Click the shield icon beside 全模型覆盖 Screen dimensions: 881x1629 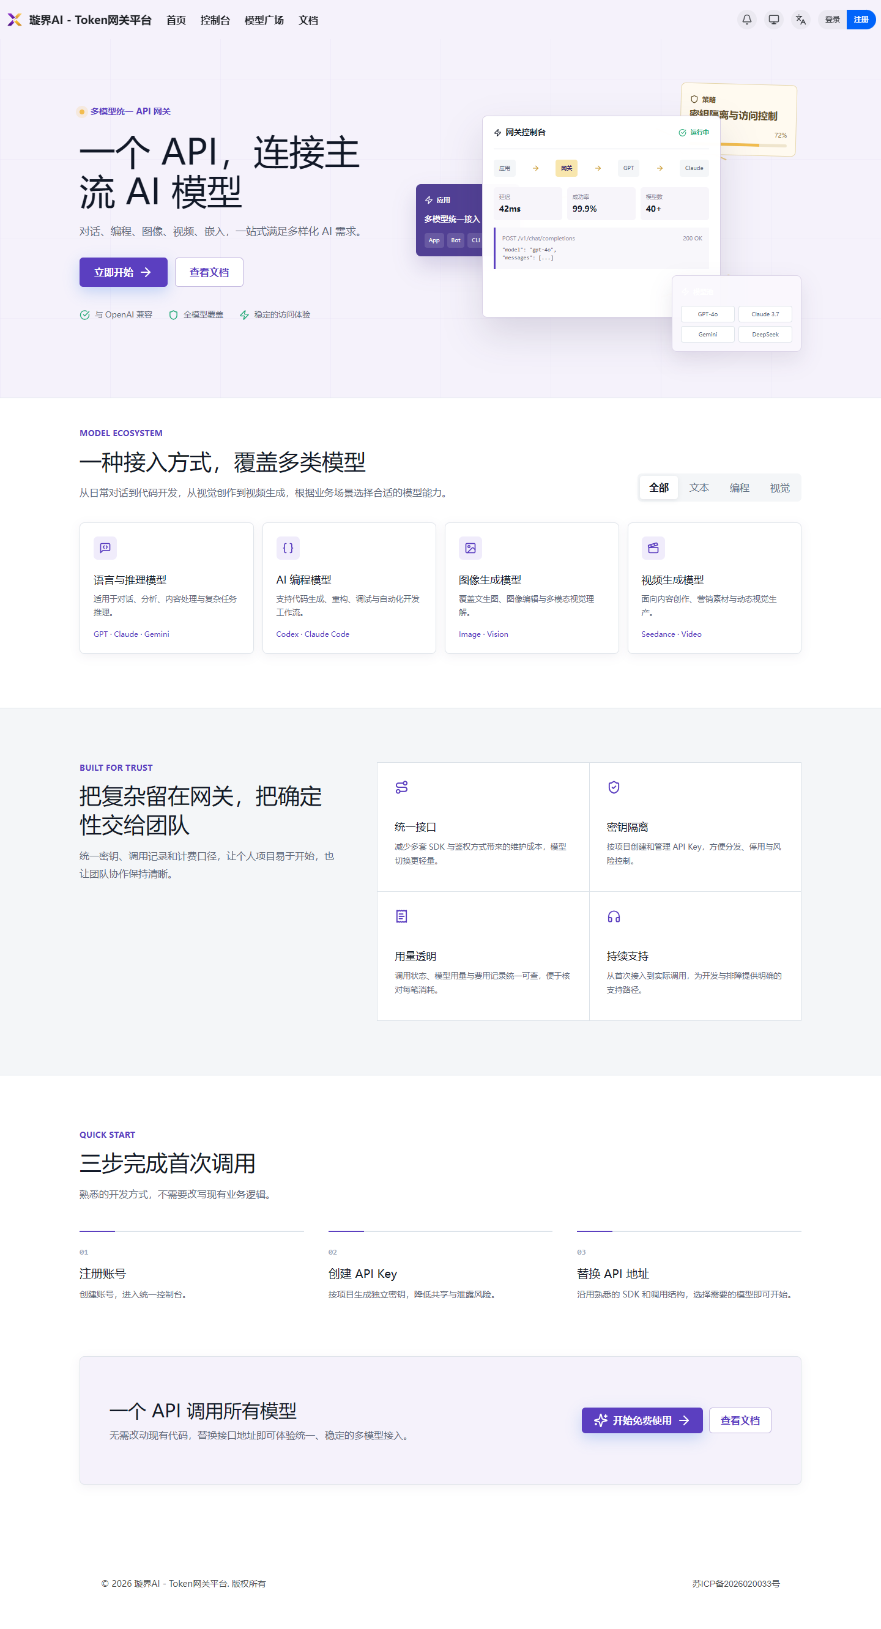[173, 315]
